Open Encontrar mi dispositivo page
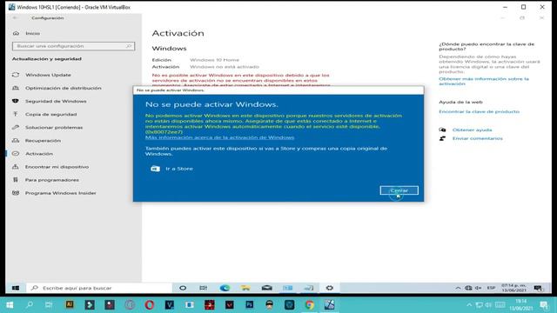557x313 pixels. 57,167
